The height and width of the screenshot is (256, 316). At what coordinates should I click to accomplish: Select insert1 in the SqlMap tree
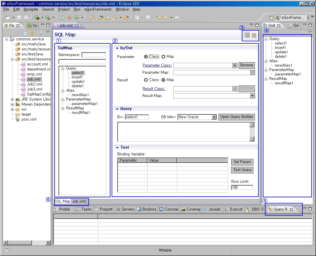click(77, 77)
